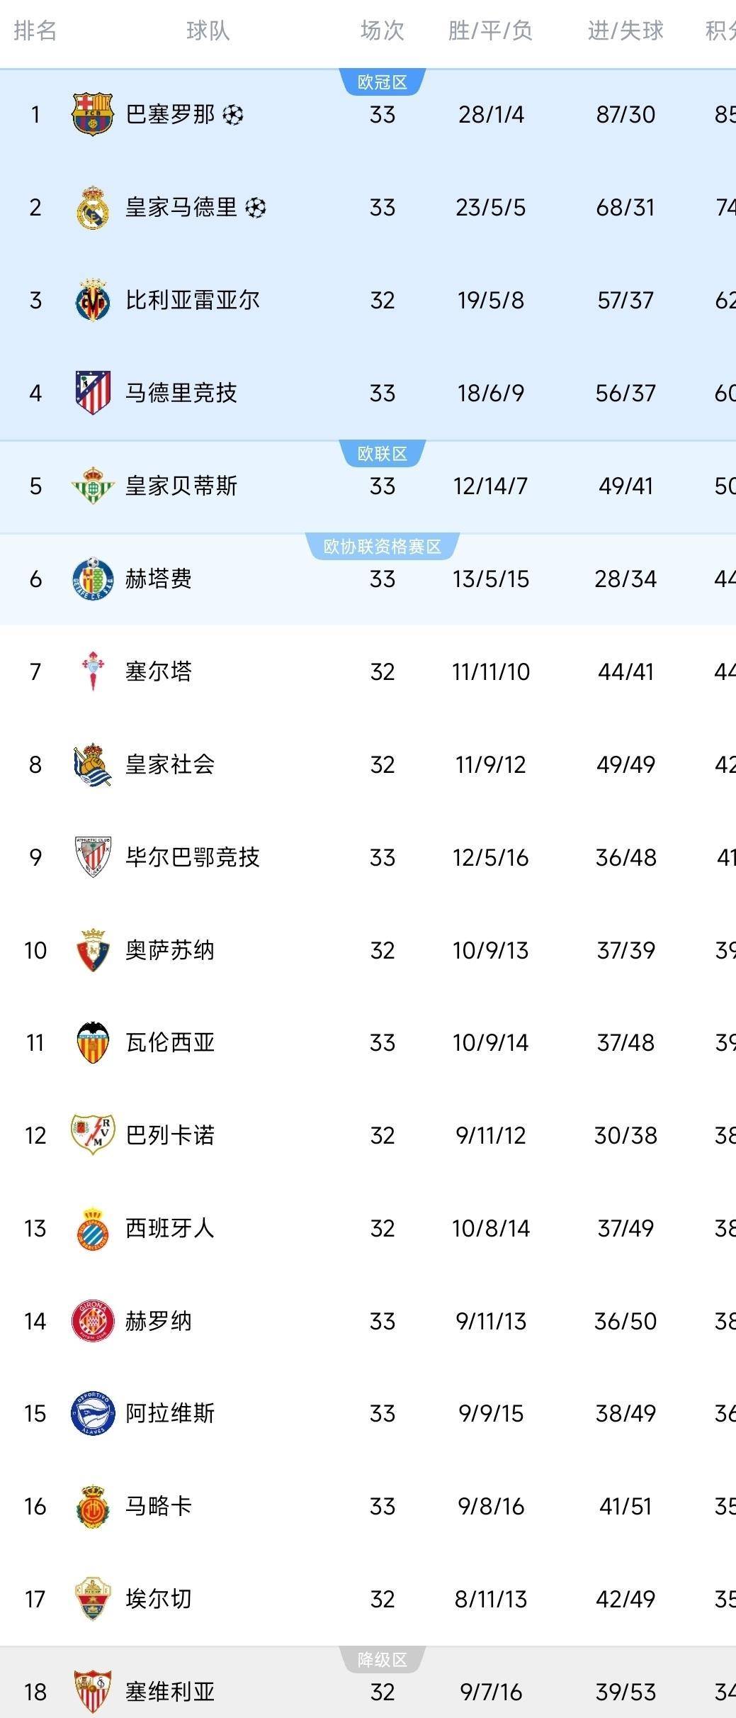This screenshot has width=736, height=1718.
Task: Click the Real Madrid club crest
Action: pos(93,207)
